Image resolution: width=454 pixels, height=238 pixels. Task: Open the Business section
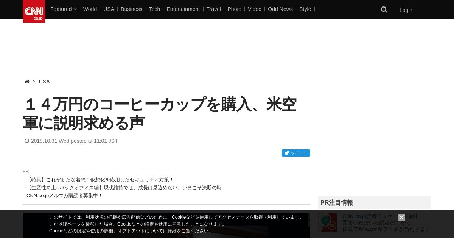click(x=132, y=9)
